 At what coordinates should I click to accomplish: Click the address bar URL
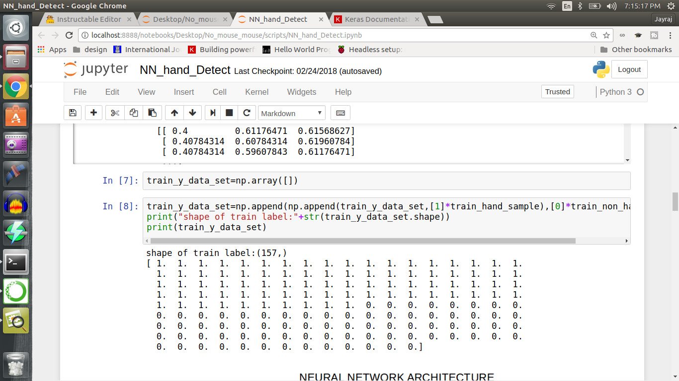(x=227, y=35)
